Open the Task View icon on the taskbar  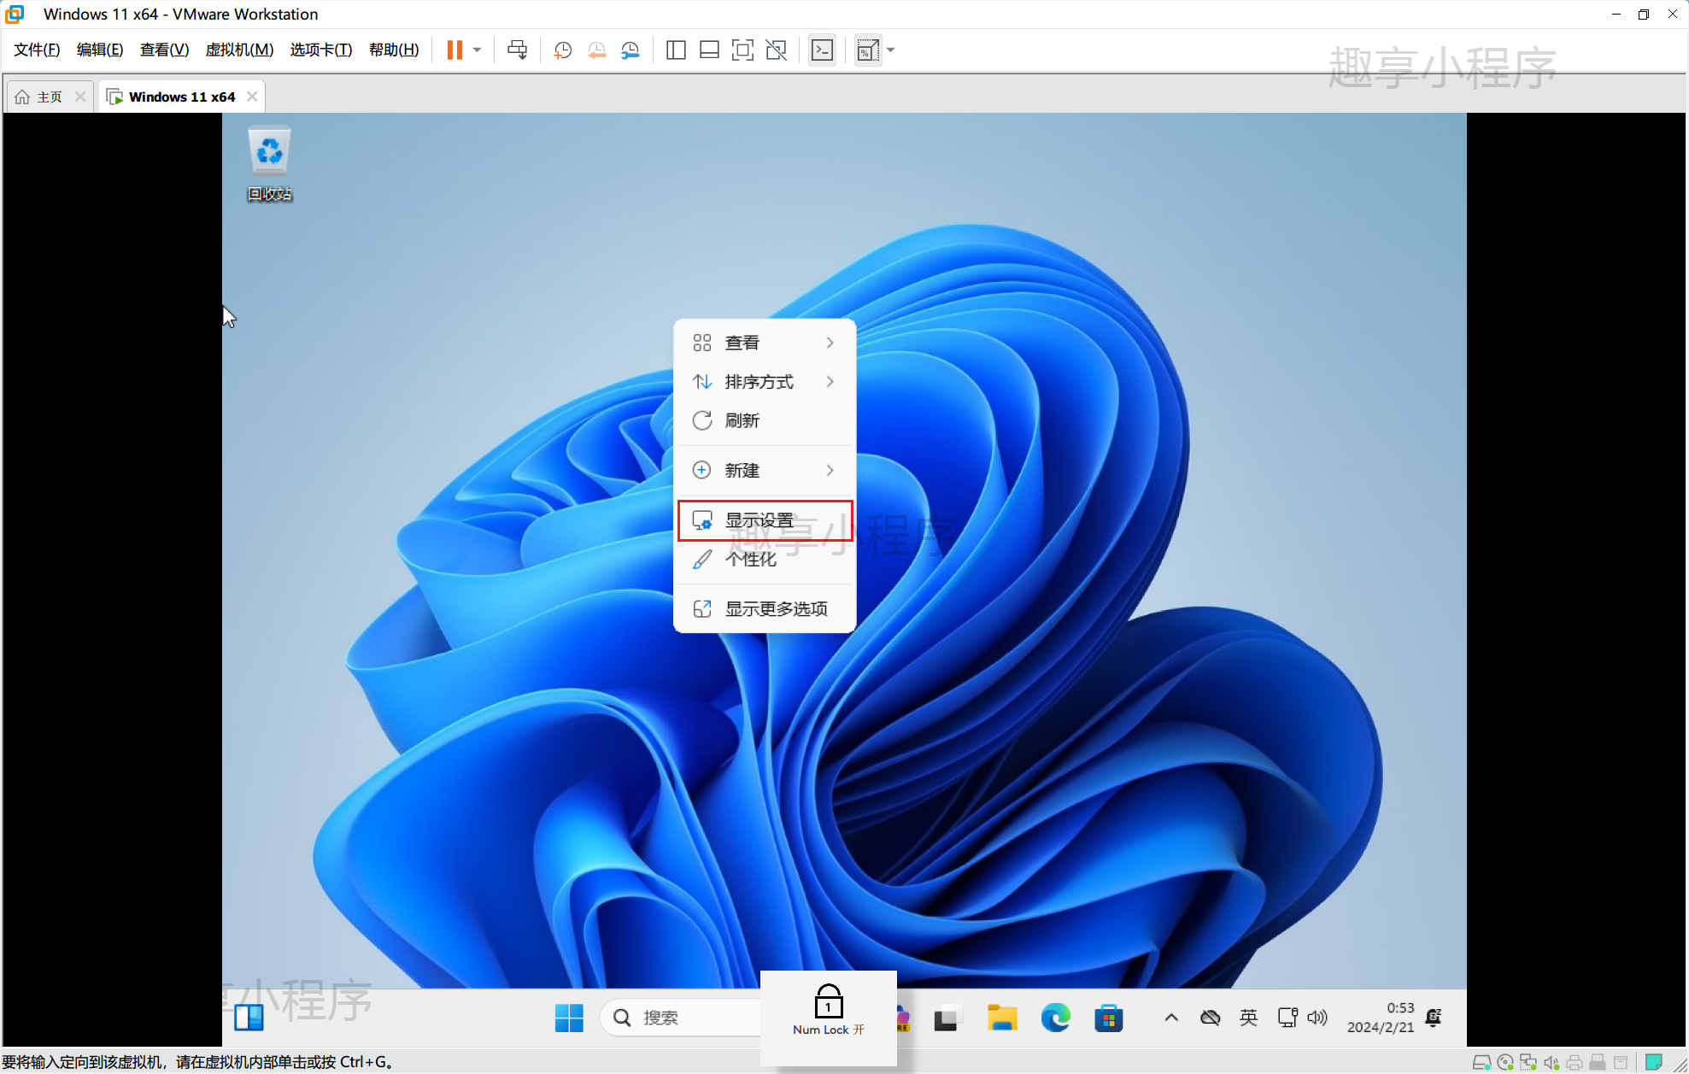[946, 1018]
